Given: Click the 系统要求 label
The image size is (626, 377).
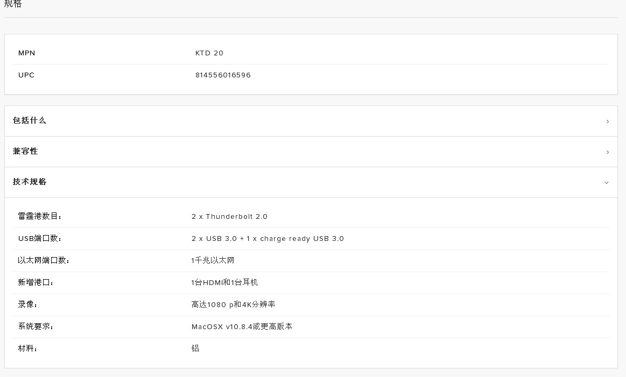Looking at the screenshot, I should tap(36, 326).
